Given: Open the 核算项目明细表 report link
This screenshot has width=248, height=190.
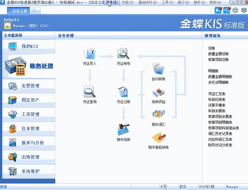Looking at the screenshot, I should coord(220,122).
